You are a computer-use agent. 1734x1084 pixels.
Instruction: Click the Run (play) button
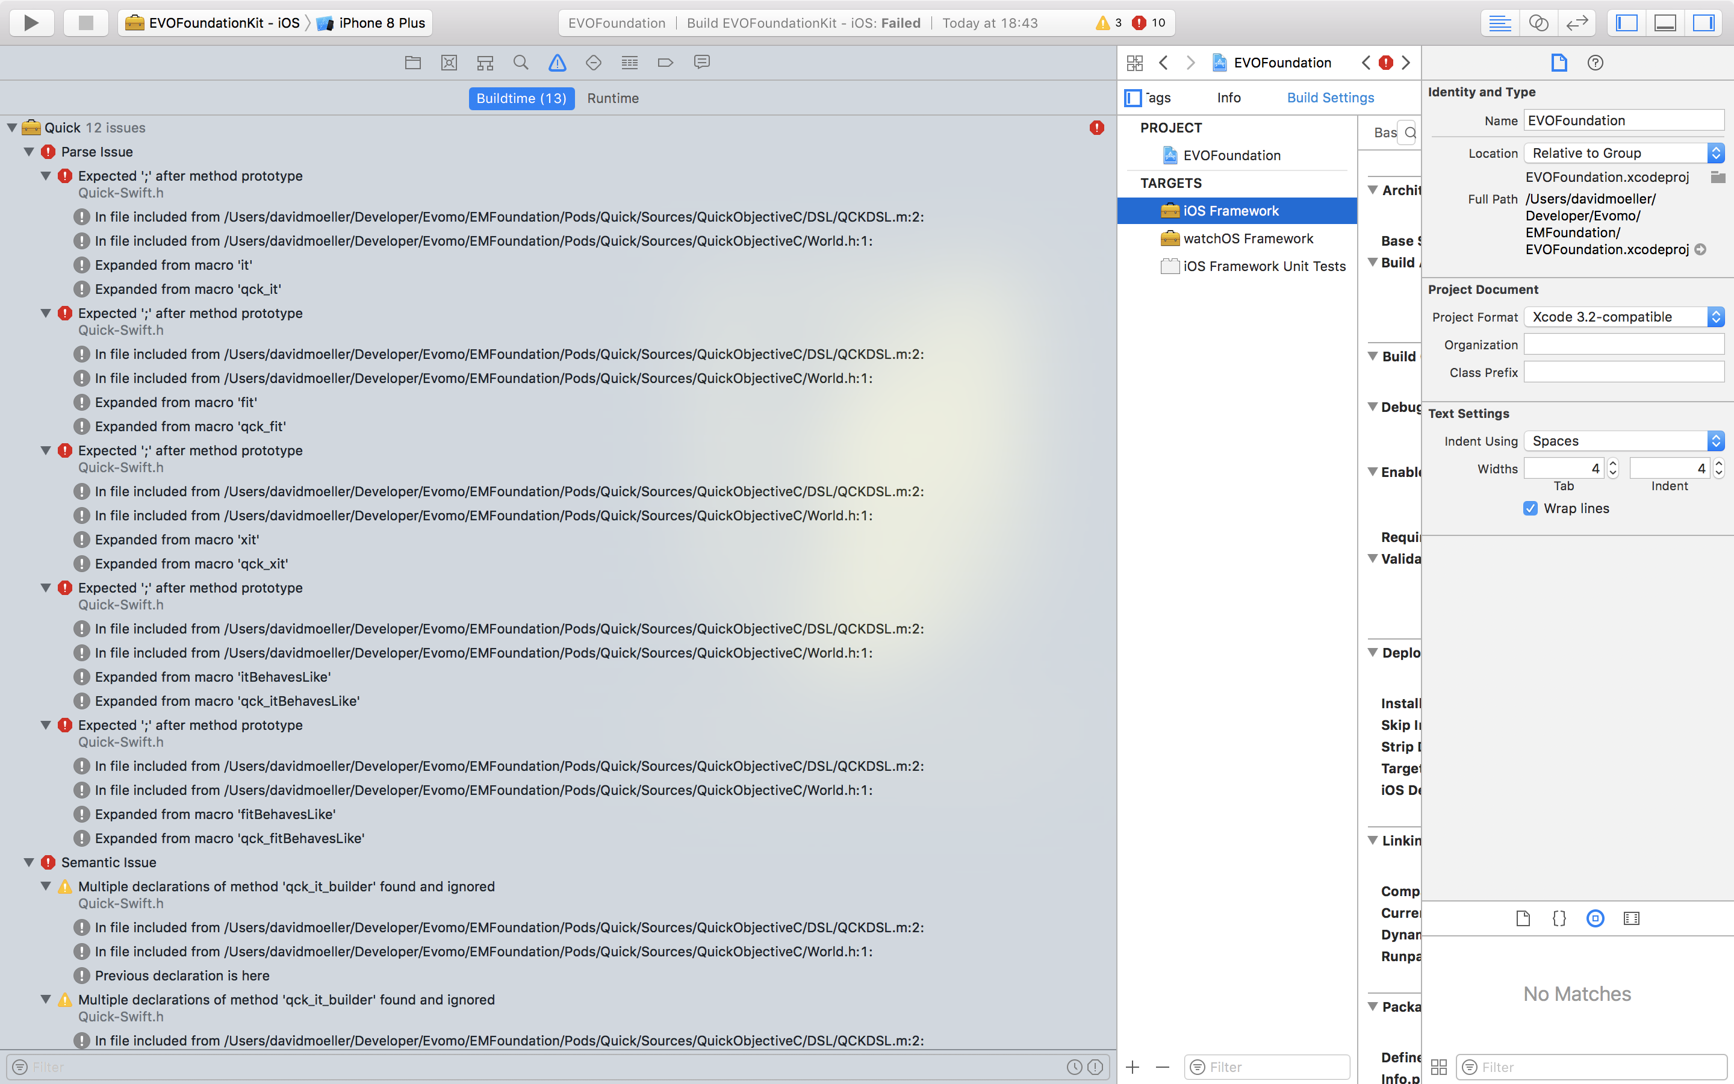click(31, 23)
